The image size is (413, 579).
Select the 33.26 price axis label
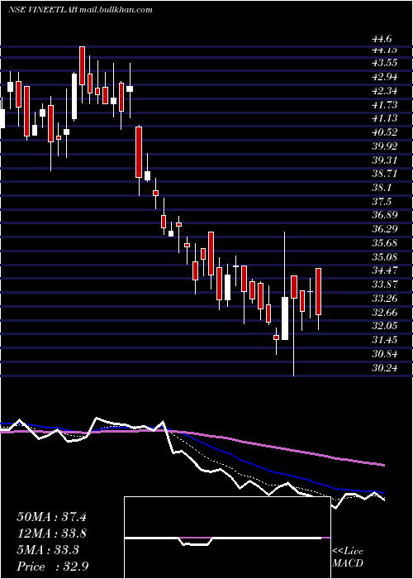click(x=385, y=299)
